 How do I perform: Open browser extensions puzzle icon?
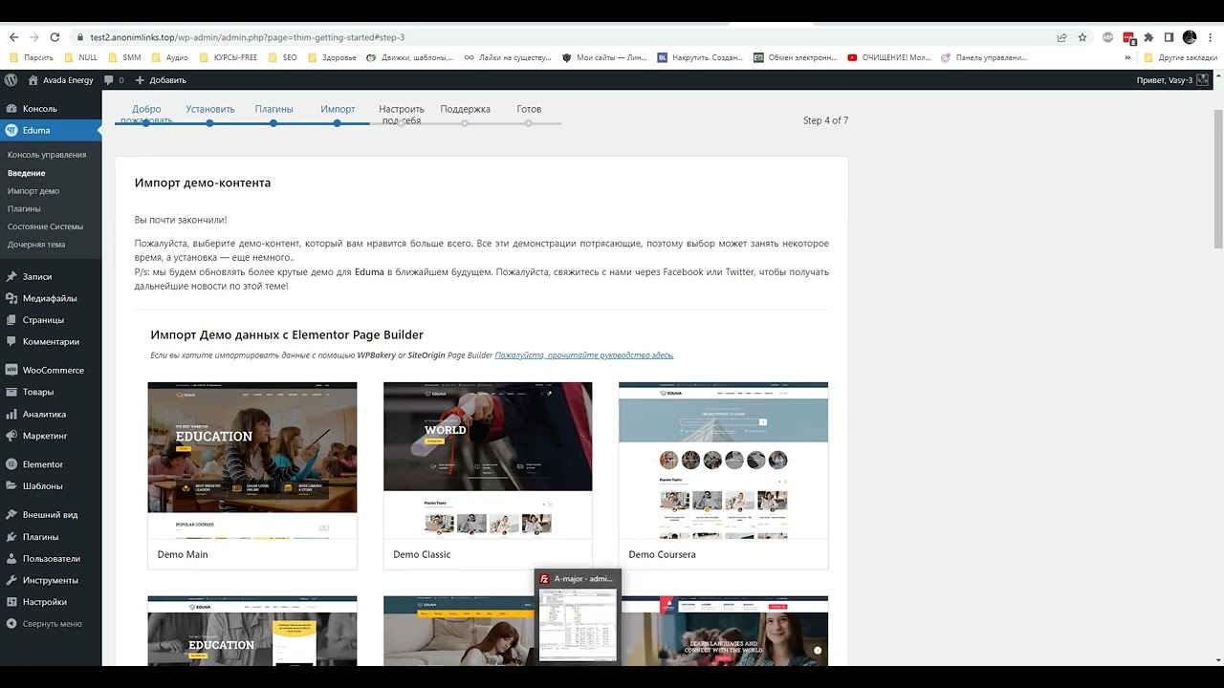1148,37
